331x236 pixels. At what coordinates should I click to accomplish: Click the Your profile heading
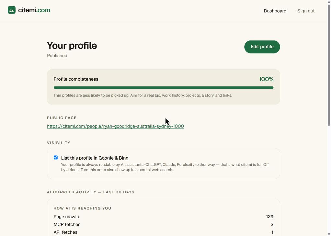[72, 46]
